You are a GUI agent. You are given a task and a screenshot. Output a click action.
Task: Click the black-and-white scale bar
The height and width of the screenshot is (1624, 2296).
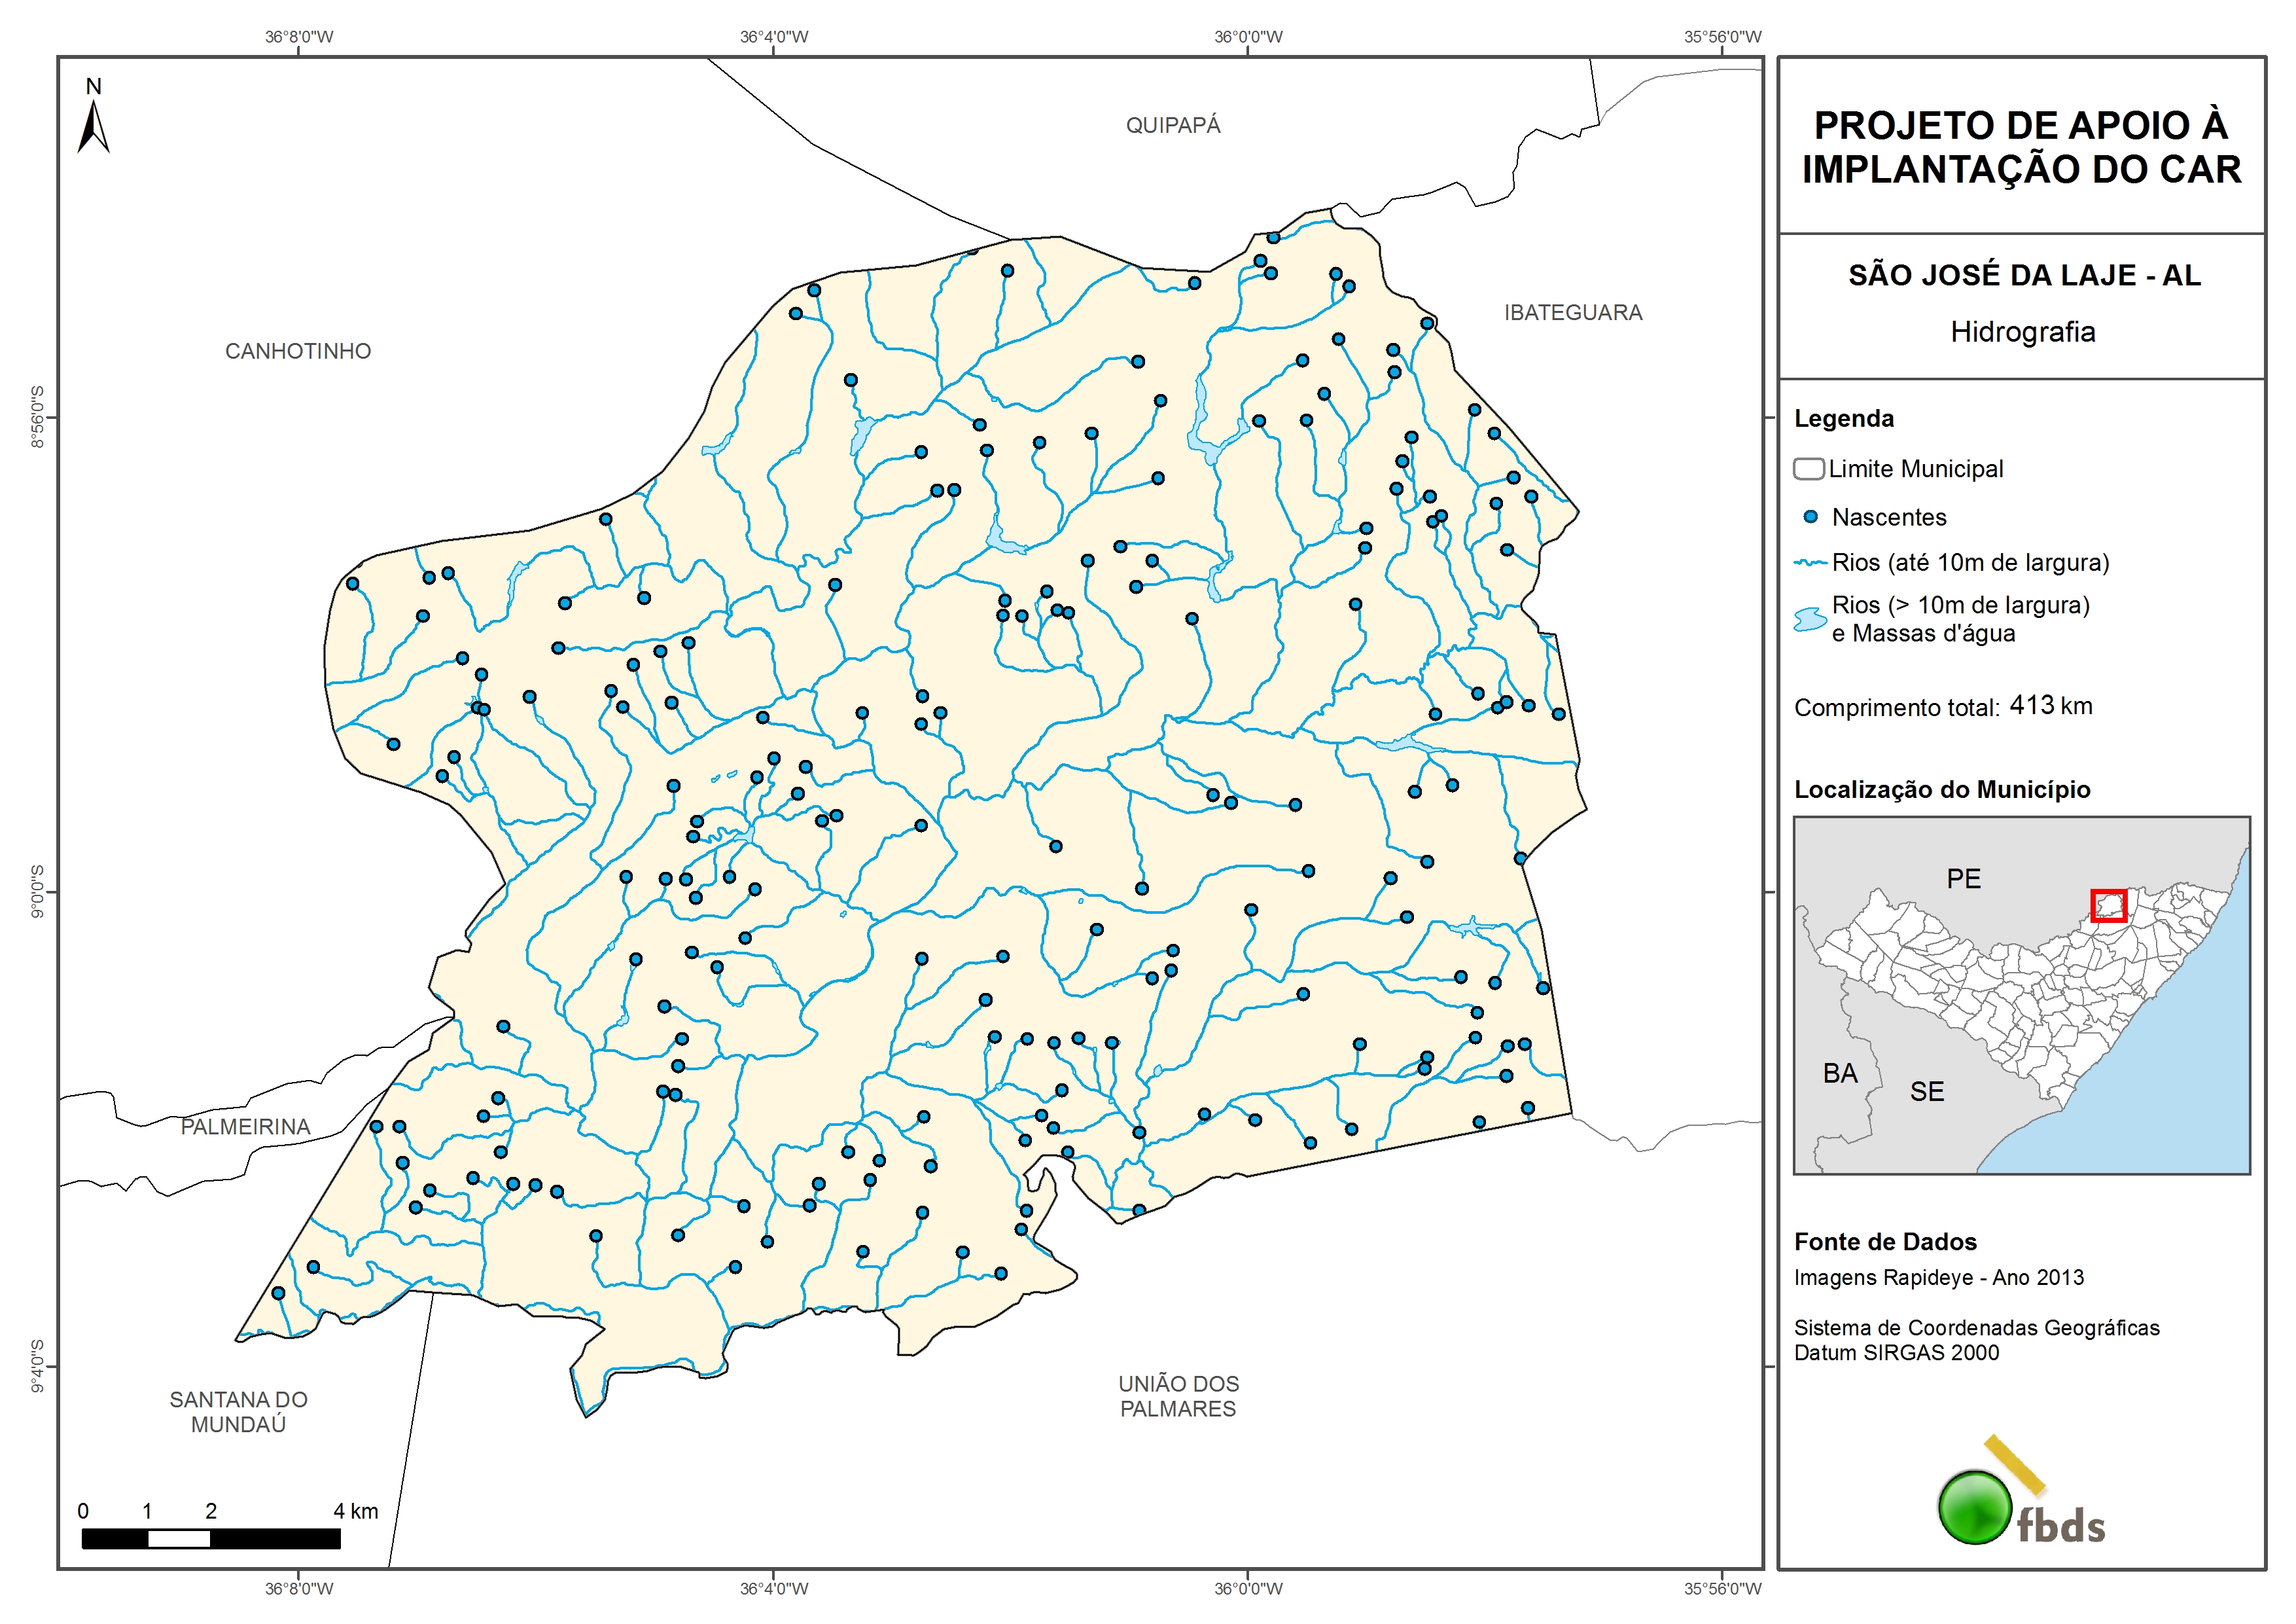click(211, 1539)
